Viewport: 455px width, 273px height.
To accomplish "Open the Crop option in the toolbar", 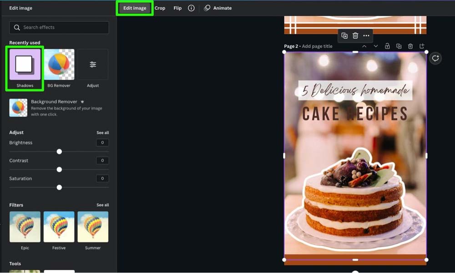I will pyautogui.click(x=160, y=8).
